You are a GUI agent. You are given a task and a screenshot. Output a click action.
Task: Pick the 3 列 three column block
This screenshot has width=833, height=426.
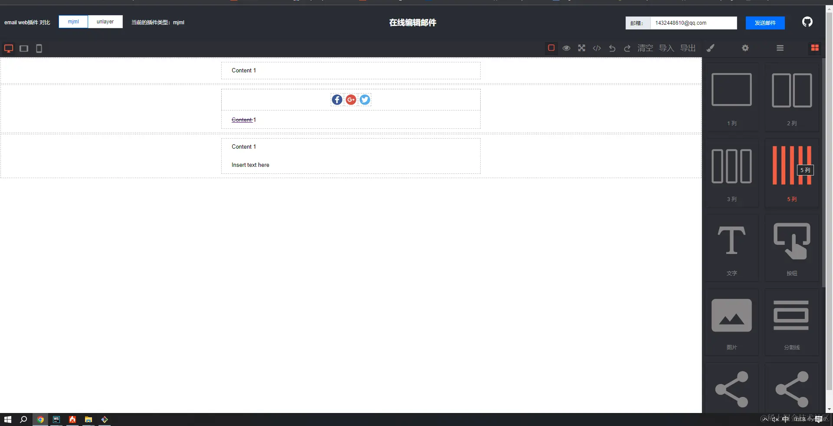[732, 173]
